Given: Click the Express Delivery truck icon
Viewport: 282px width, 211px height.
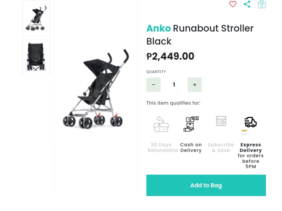Looking at the screenshot, I should [250, 122].
